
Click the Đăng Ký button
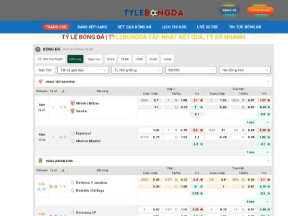tap(229, 10)
